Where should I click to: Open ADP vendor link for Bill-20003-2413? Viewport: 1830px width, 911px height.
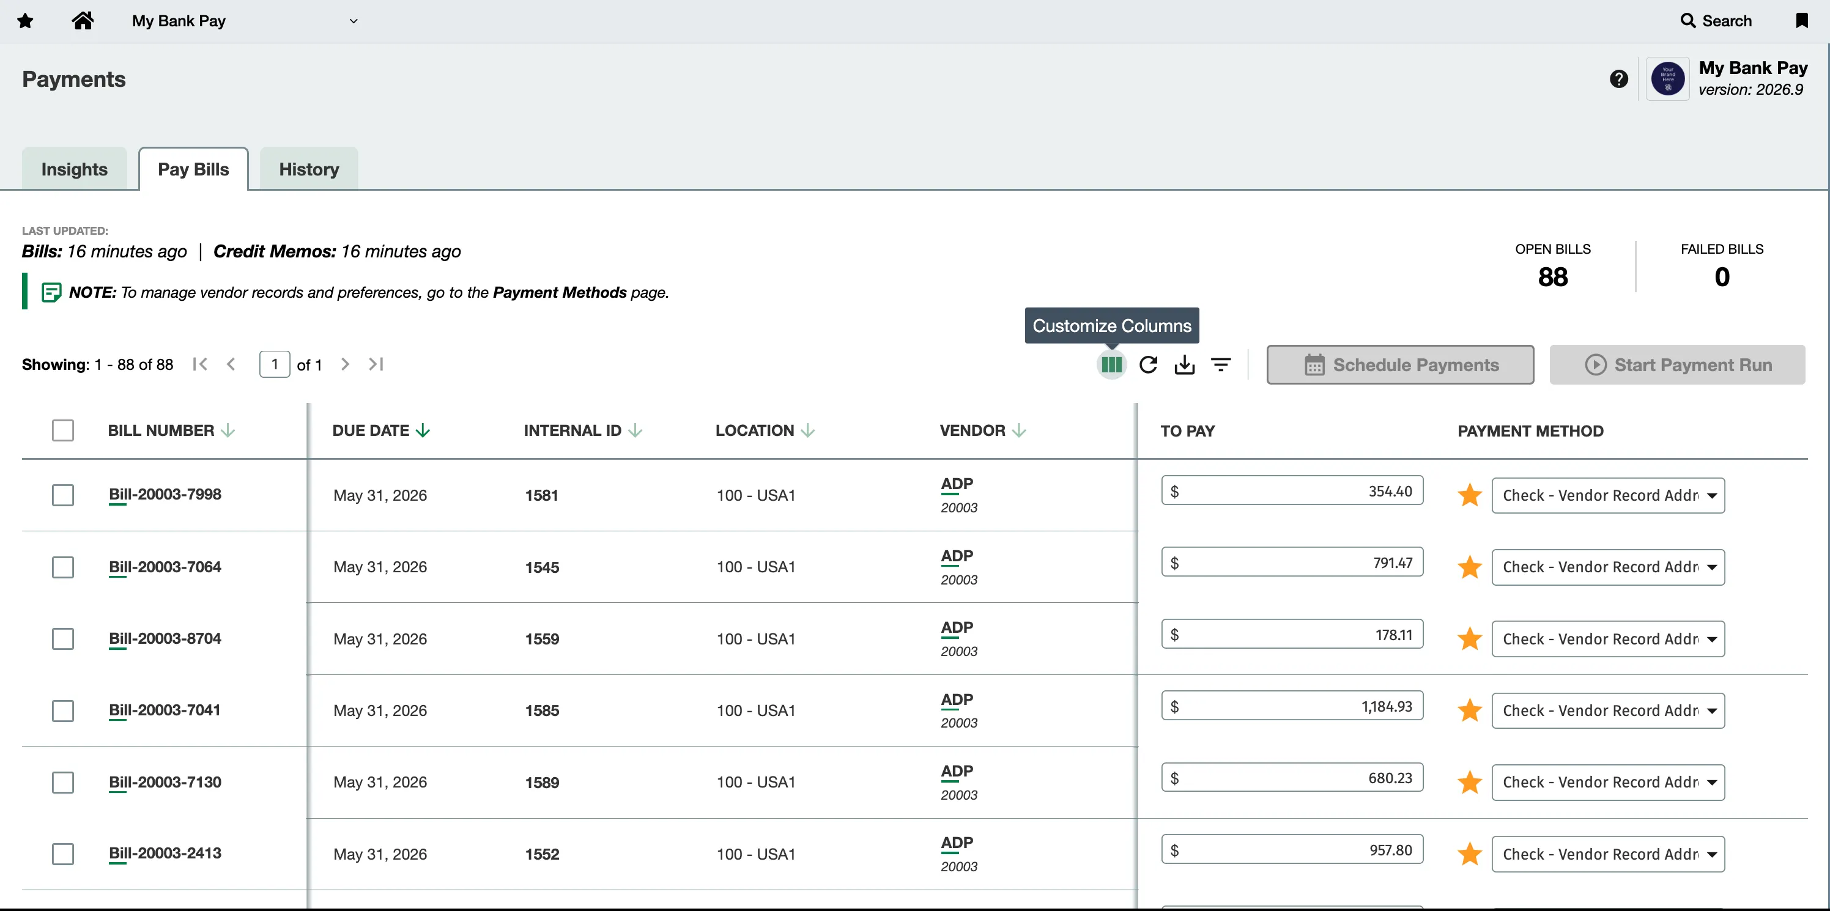[957, 843]
